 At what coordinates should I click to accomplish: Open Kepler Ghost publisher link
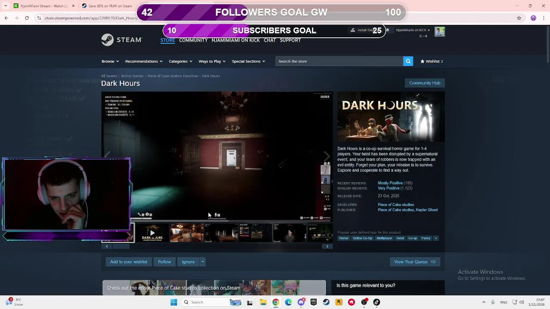(427, 210)
